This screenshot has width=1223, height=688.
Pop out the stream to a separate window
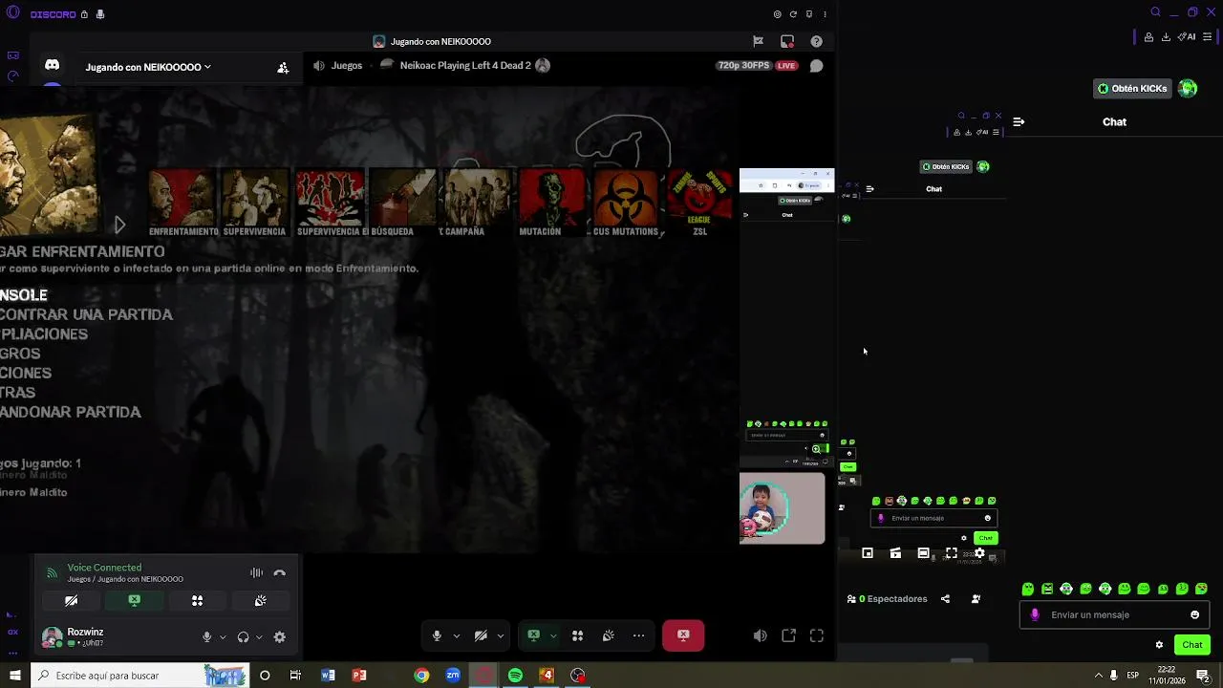click(788, 636)
